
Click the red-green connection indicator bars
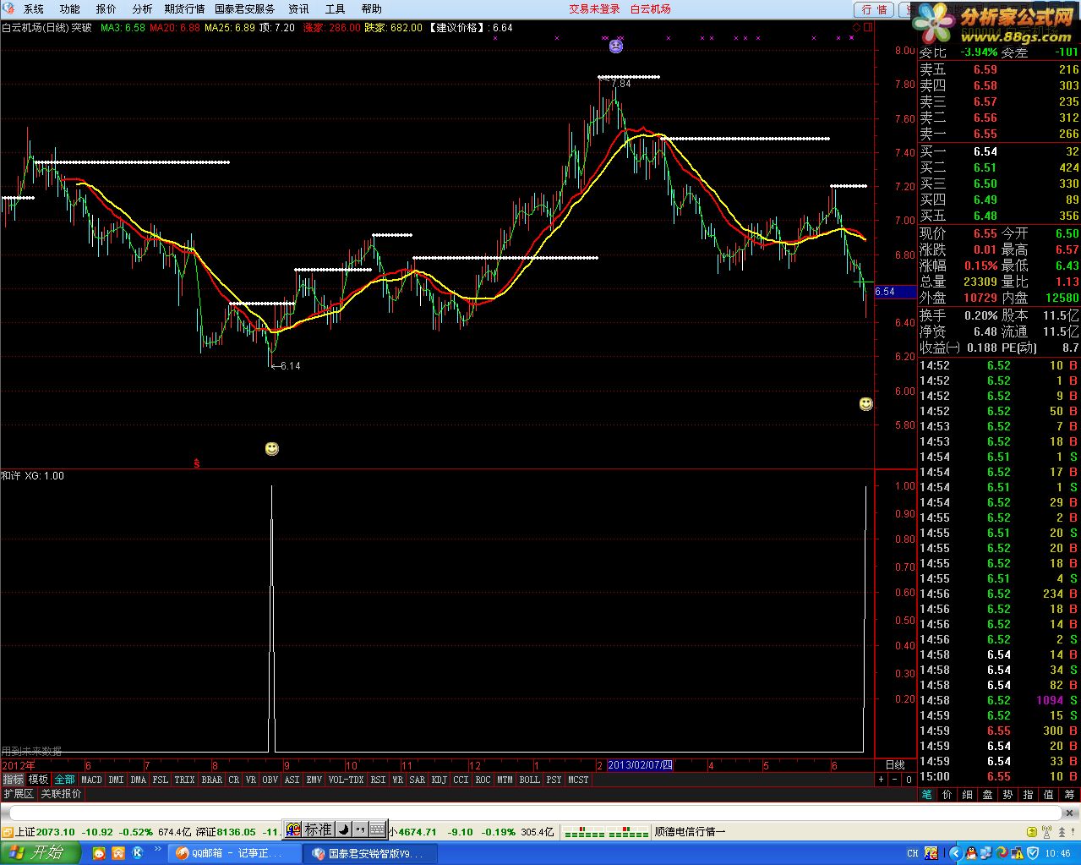point(606,833)
